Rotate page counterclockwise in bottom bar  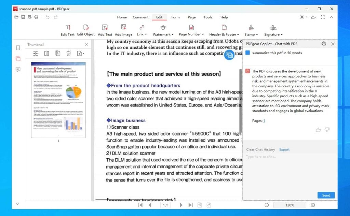[200, 205]
